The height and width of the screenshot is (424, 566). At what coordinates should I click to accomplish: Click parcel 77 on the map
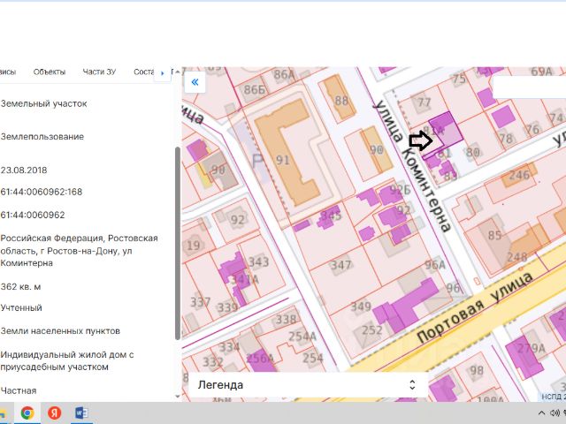click(x=424, y=102)
